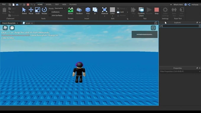This screenshot has width=201, height=113.
Task: Open the Terrain Editor
Action: 71,11
